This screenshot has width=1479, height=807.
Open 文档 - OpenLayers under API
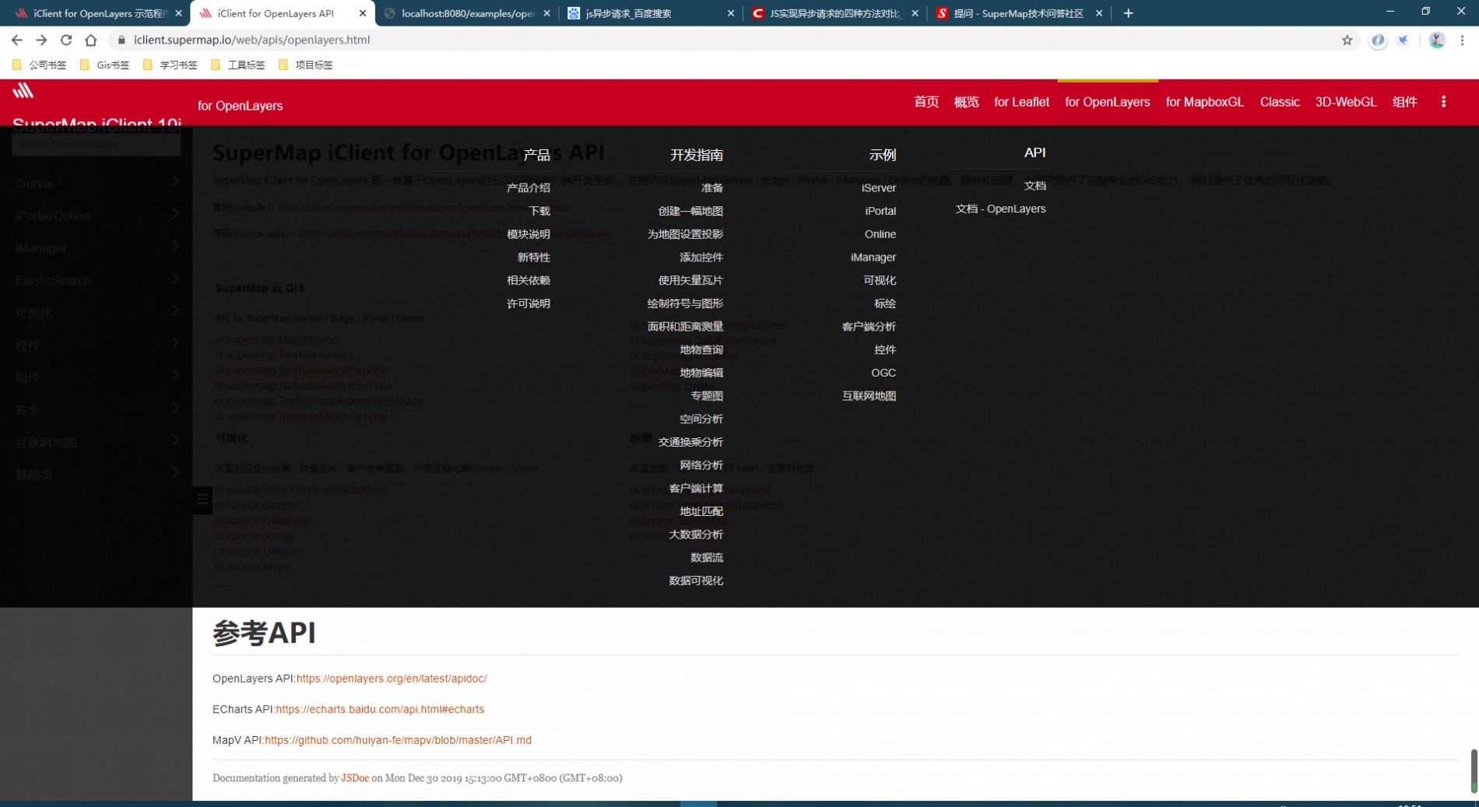click(1000, 209)
